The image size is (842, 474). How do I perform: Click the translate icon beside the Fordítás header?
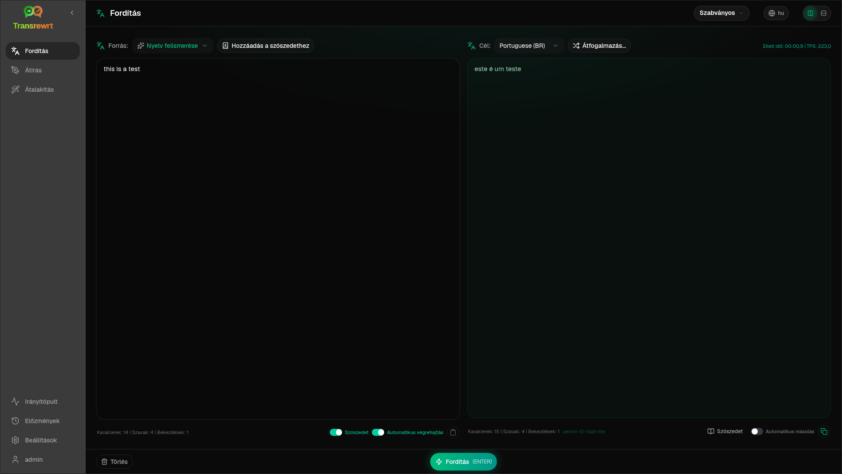[100, 13]
